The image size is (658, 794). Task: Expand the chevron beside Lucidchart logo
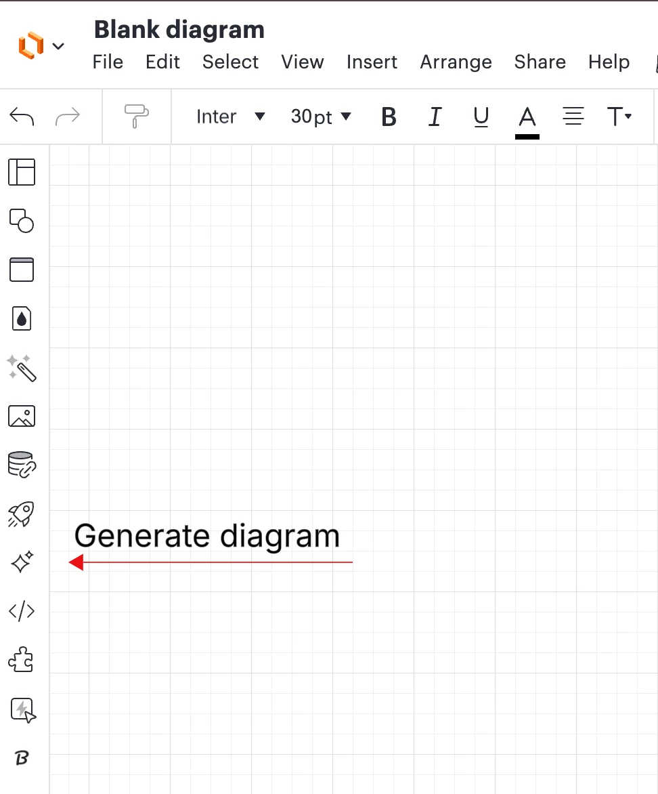(x=59, y=46)
